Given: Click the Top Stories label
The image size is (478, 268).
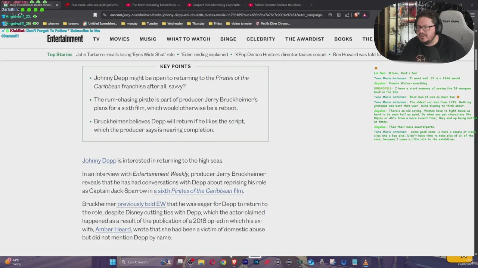Looking at the screenshot, I should click(60, 54).
